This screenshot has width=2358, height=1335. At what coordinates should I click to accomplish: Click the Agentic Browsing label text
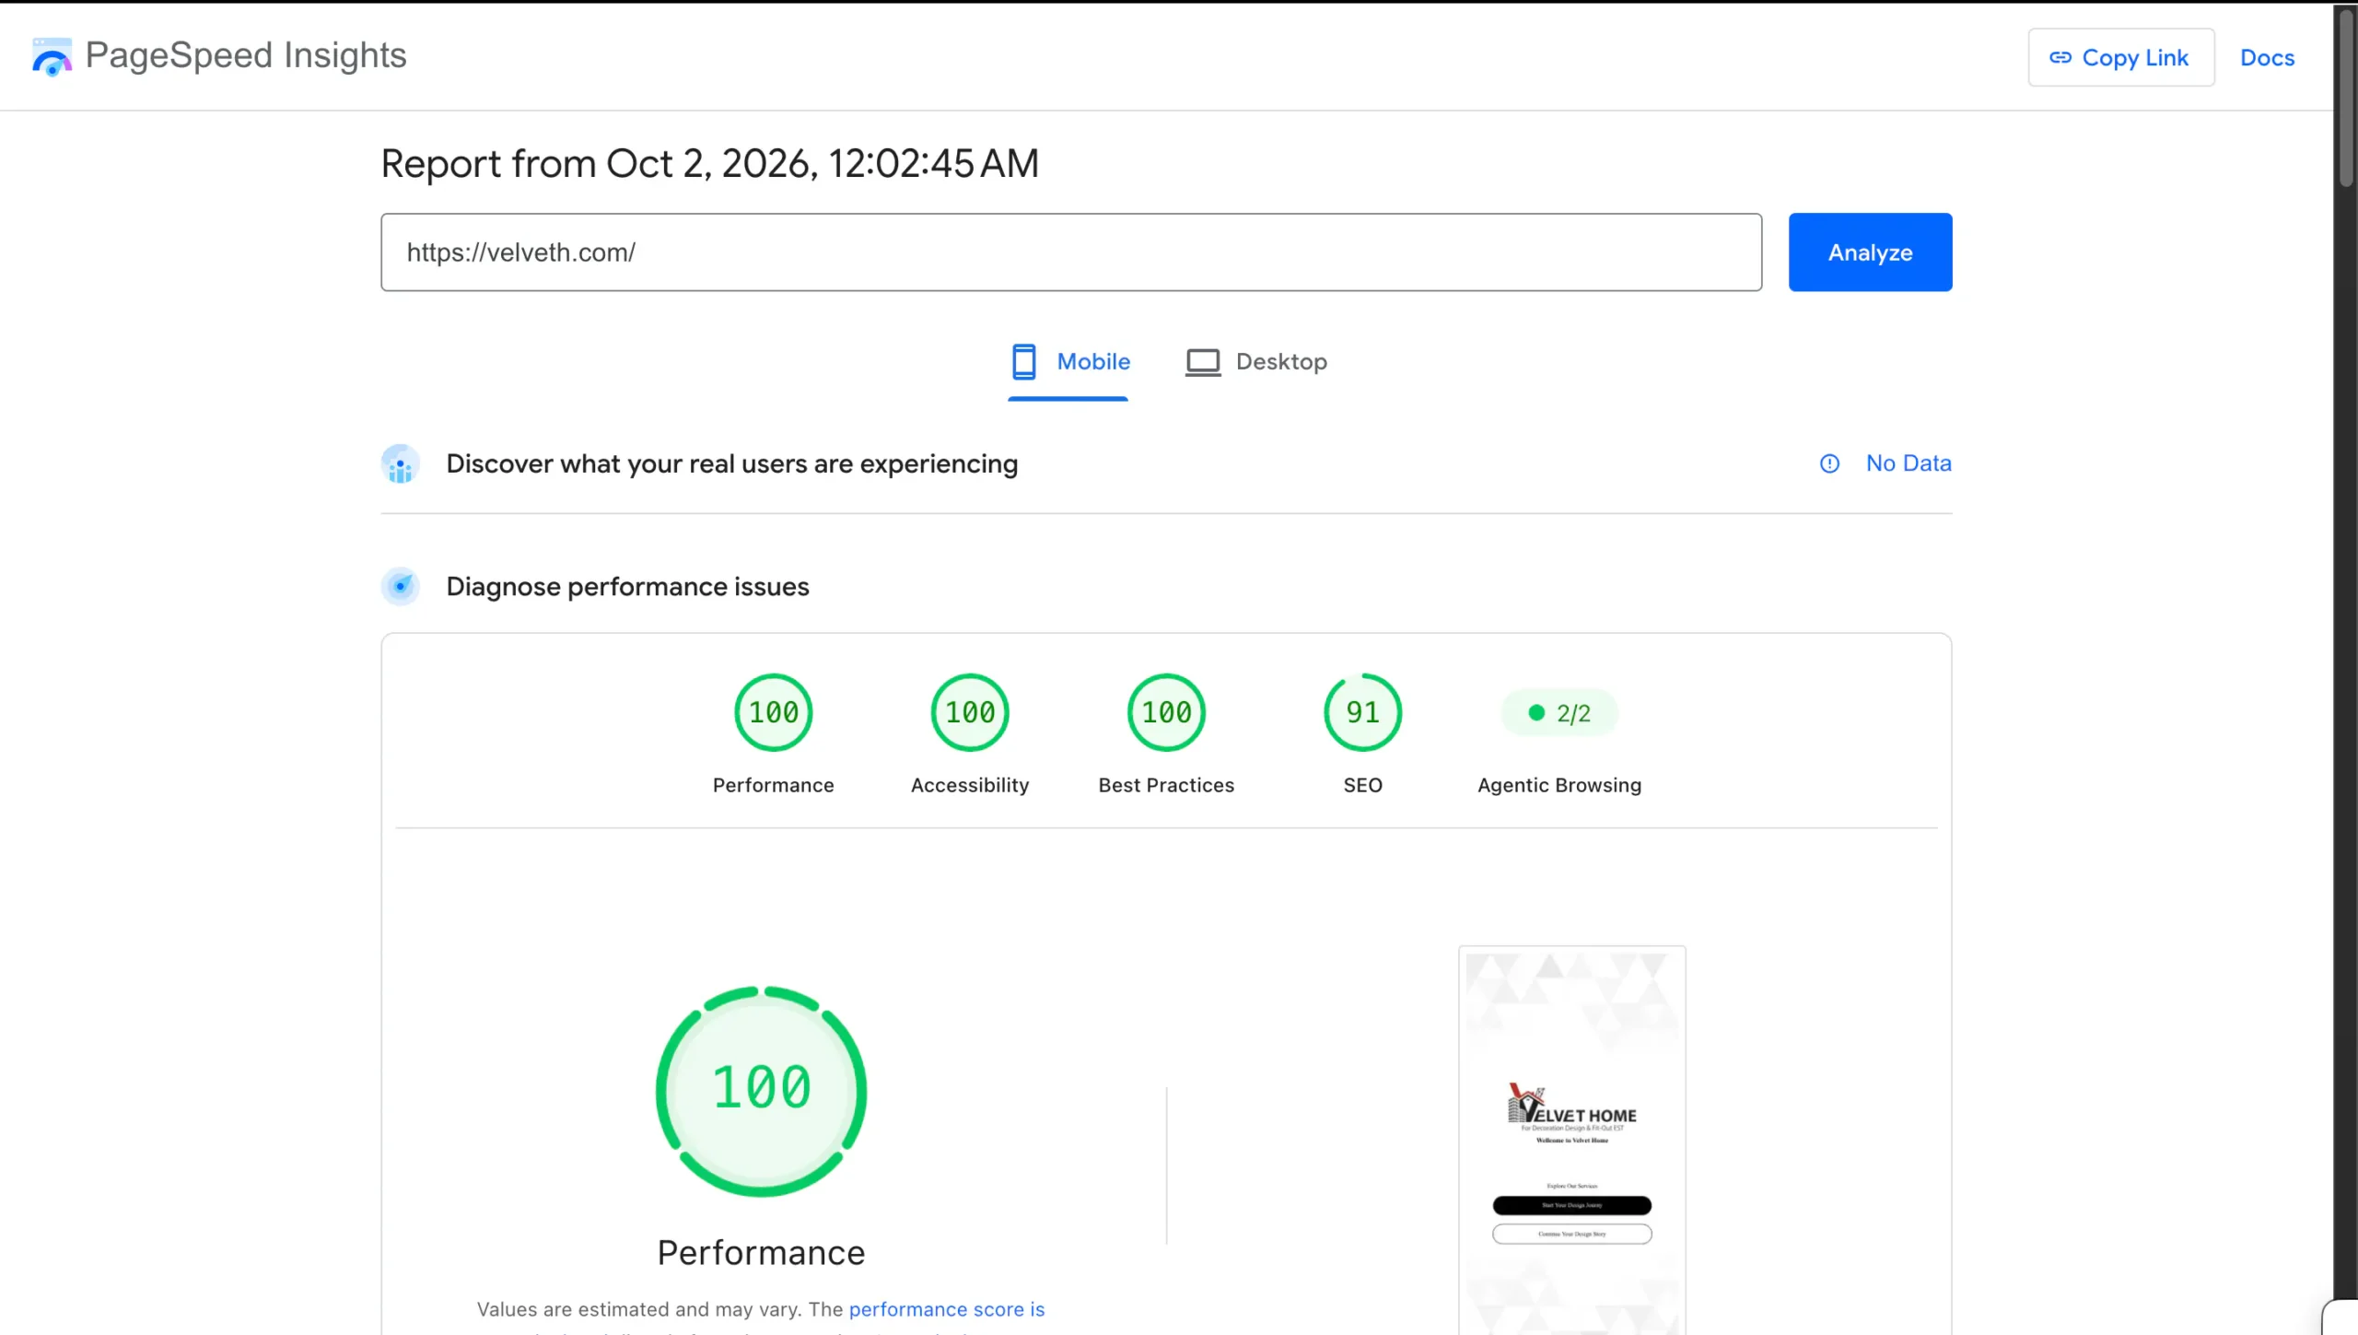[x=1559, y=785]
